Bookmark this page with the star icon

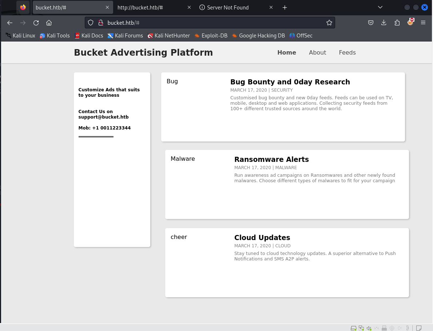click(329, 23)
